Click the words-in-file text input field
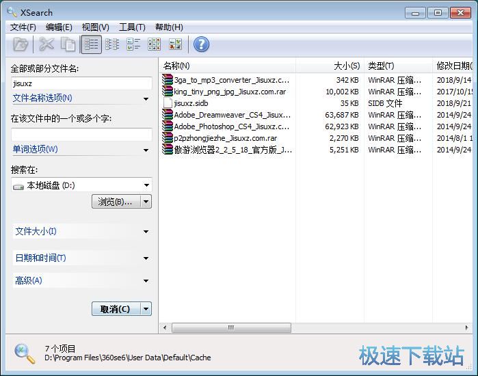478x376 pixels. coord(81,135)
